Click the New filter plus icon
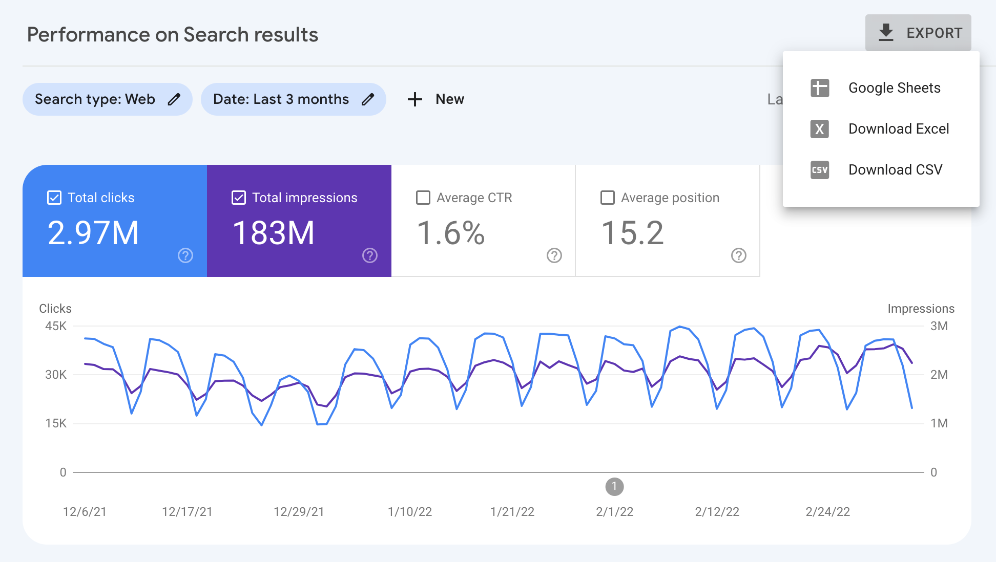Image resolution: width=996 pixels, height=562 pixels. pos(414,99)
